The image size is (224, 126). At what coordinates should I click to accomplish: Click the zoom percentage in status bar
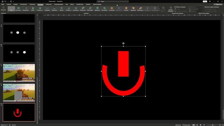tap(220, 125)
